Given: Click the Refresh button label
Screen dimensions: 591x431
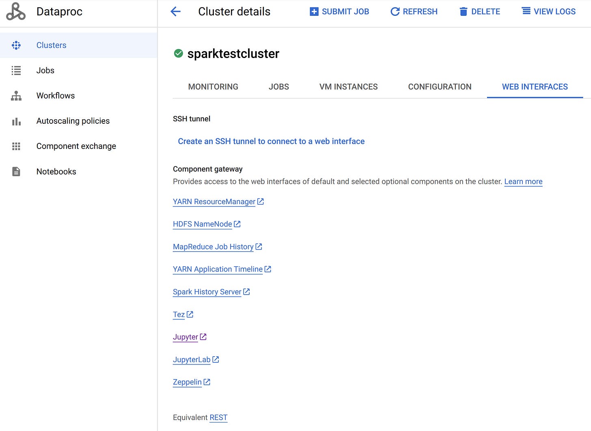Looking at the screenshot, I should [420, 12].
